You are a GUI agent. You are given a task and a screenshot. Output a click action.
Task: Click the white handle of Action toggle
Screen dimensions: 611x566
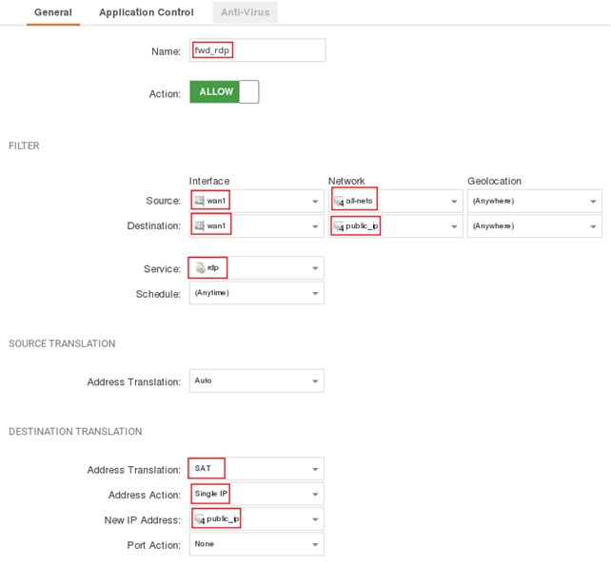click(x=248, y=92)
